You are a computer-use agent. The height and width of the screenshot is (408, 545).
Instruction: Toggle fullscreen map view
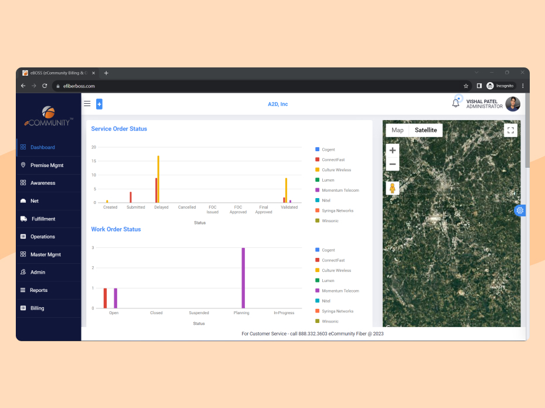(x=510, y=131)
